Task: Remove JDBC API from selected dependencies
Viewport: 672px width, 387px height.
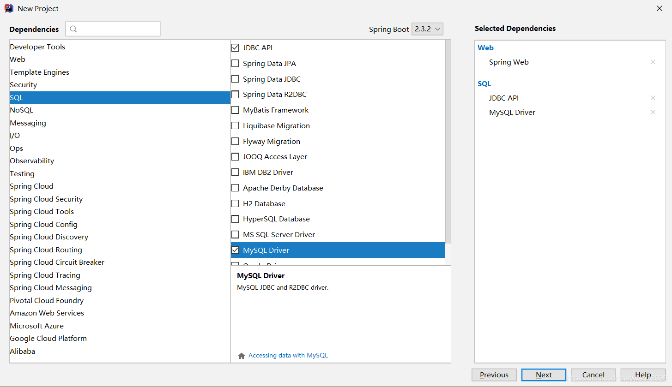Action: tap(653, 98)
